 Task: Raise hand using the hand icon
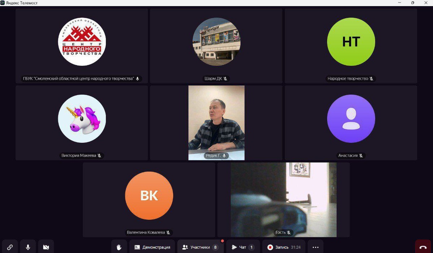coord(119,247)
